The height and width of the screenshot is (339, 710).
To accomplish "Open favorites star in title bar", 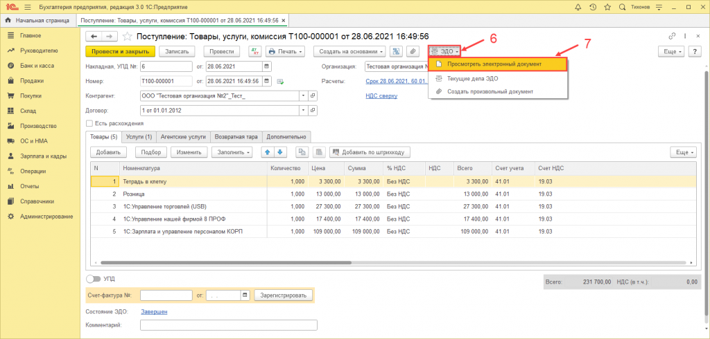I will [x=607, y=7].
